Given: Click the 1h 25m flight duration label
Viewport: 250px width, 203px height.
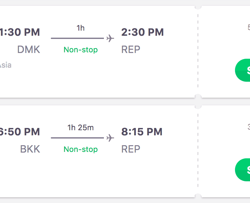Looking at the screenshot, I should (x=81, y=128).
